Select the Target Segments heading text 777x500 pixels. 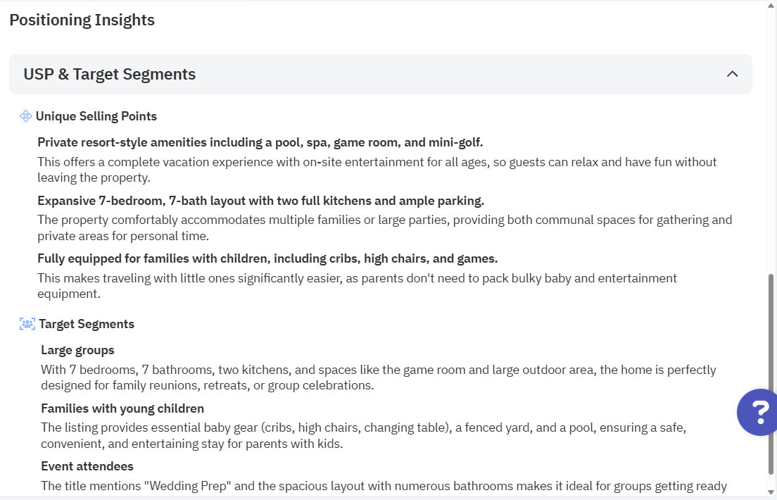point(87,324)
